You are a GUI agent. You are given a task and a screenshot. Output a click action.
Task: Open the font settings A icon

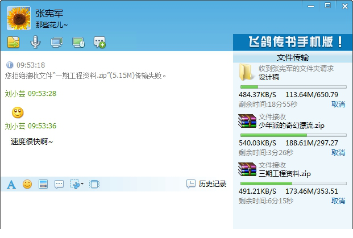click(x=11, y=185)
